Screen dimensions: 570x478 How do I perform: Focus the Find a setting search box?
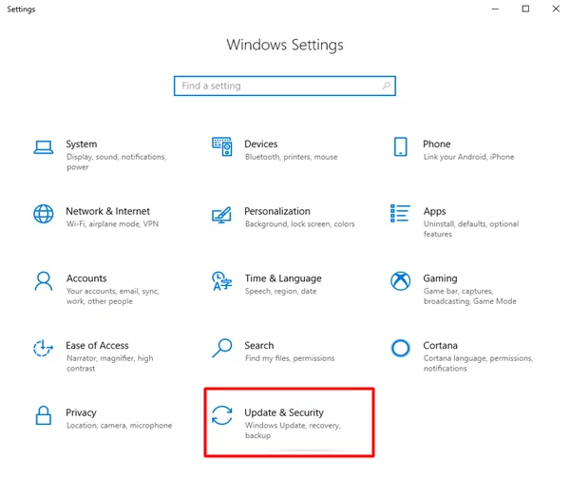[x=275, y=86]
